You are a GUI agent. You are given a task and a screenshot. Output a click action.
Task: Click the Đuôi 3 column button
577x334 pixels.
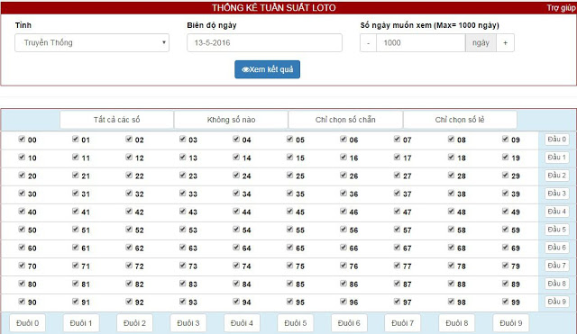[x=188, y=323]
